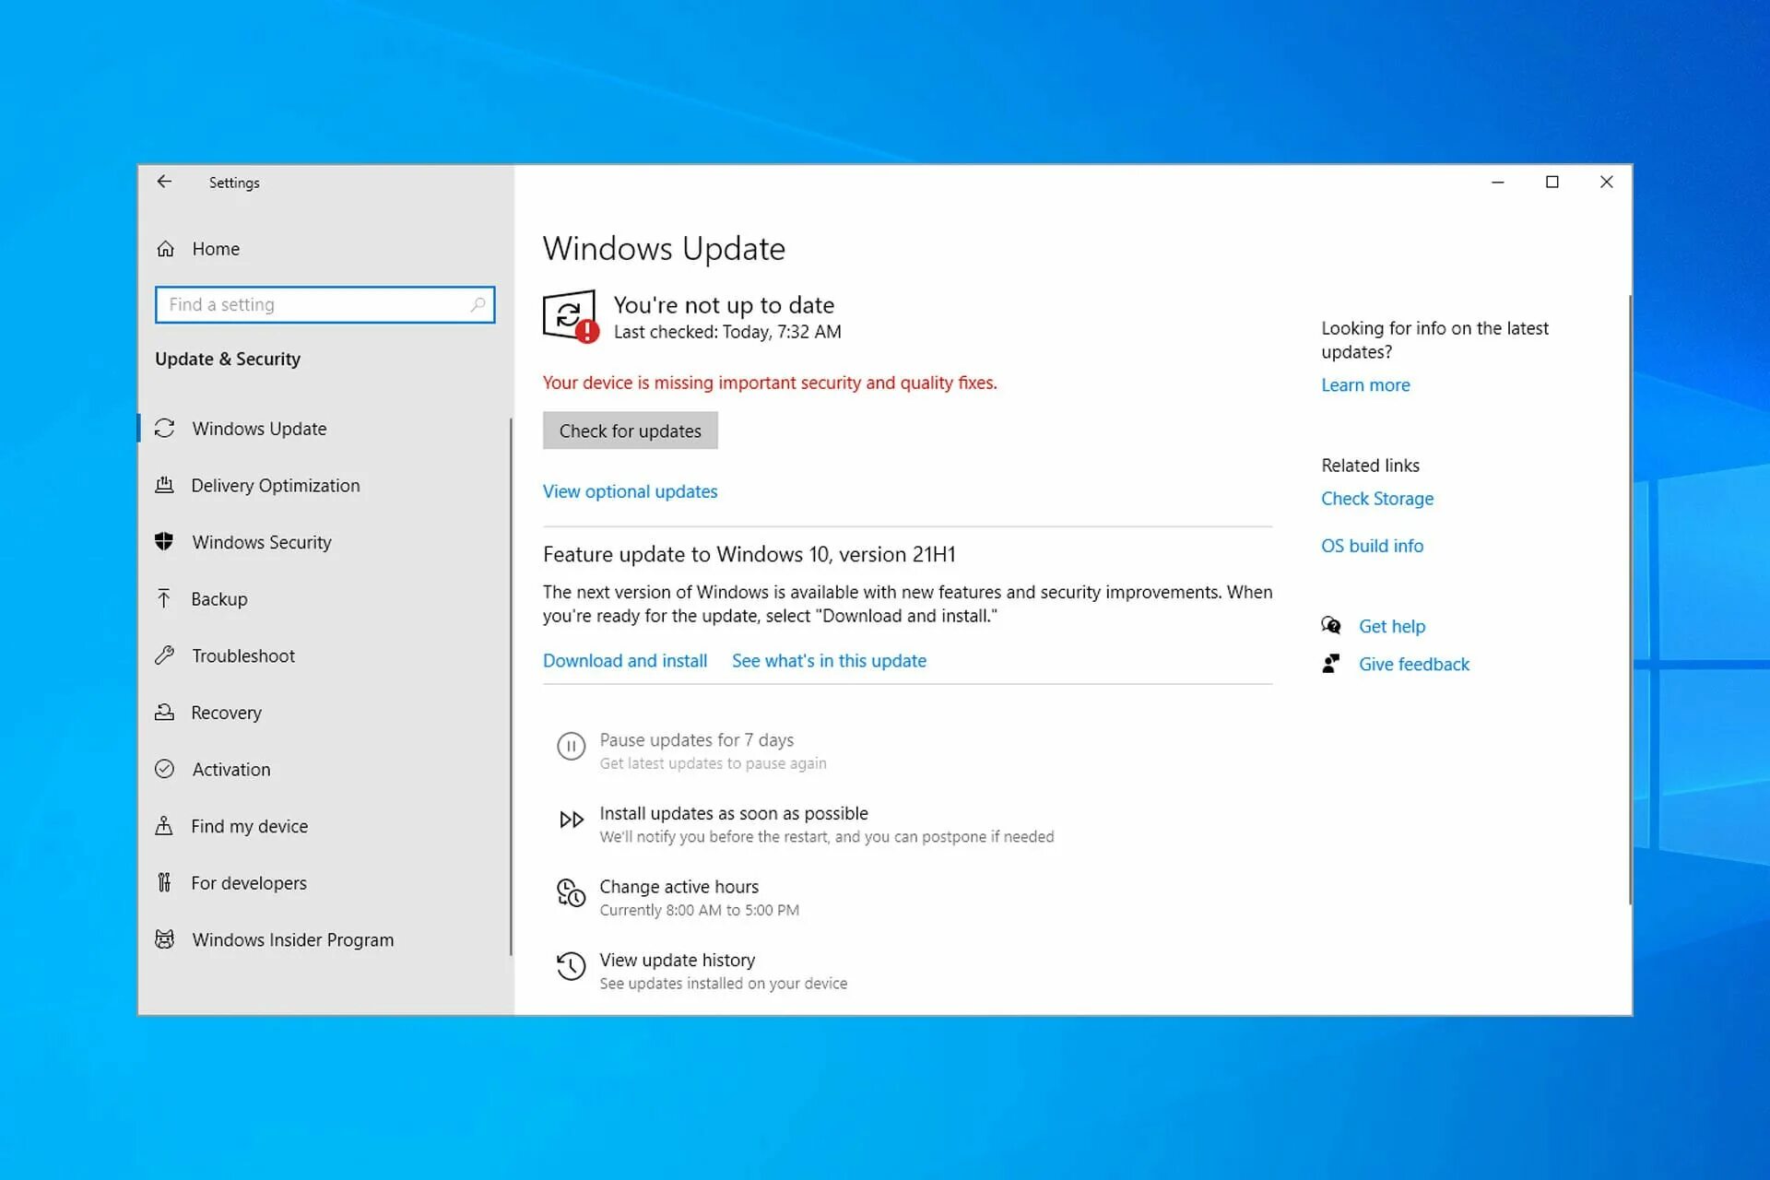
Task: Click the View update history icon
Action: pos(571,966)
